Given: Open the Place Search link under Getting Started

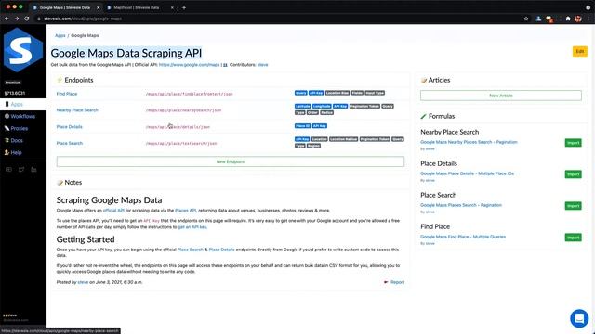Looking at the screenshot, I should [x=191, y=250].
